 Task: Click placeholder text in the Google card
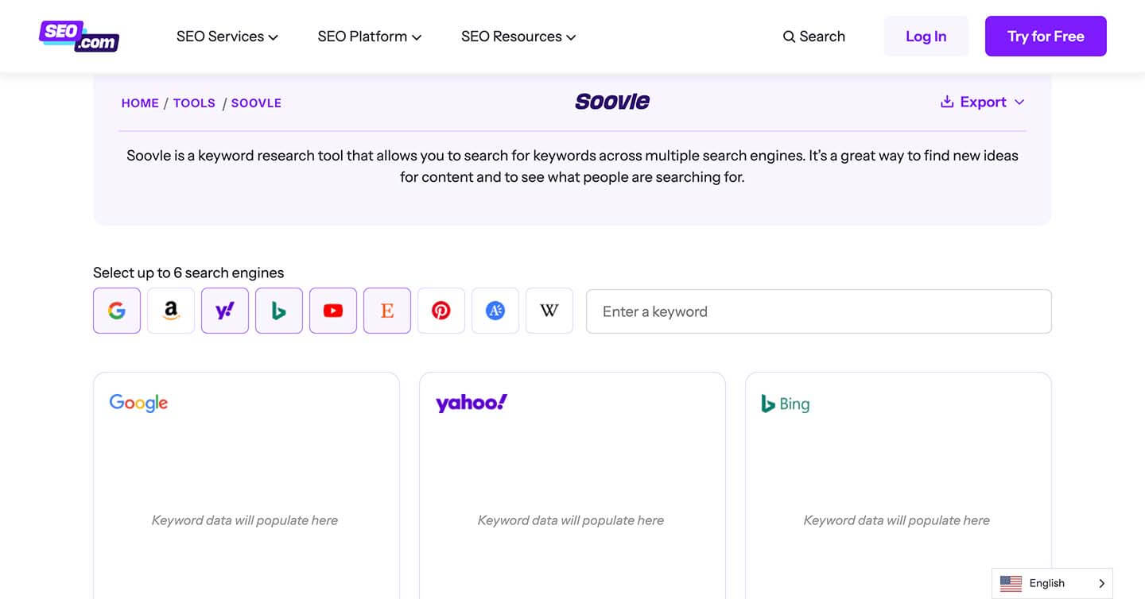tap(245, 520)
